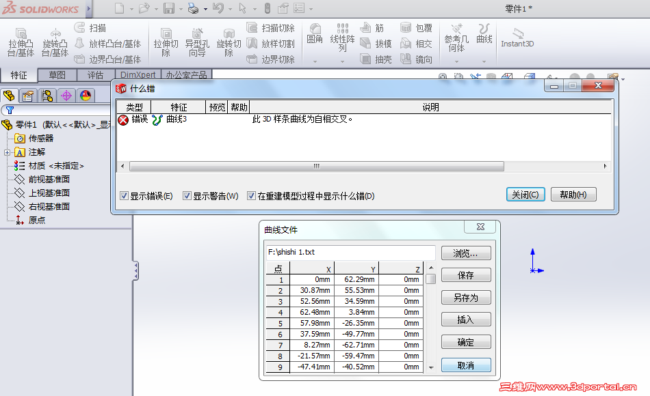Choose the 抽壳 shell tool
This screenshot has height=396, width=650.
pyautogui.click(x=376, y=59)
